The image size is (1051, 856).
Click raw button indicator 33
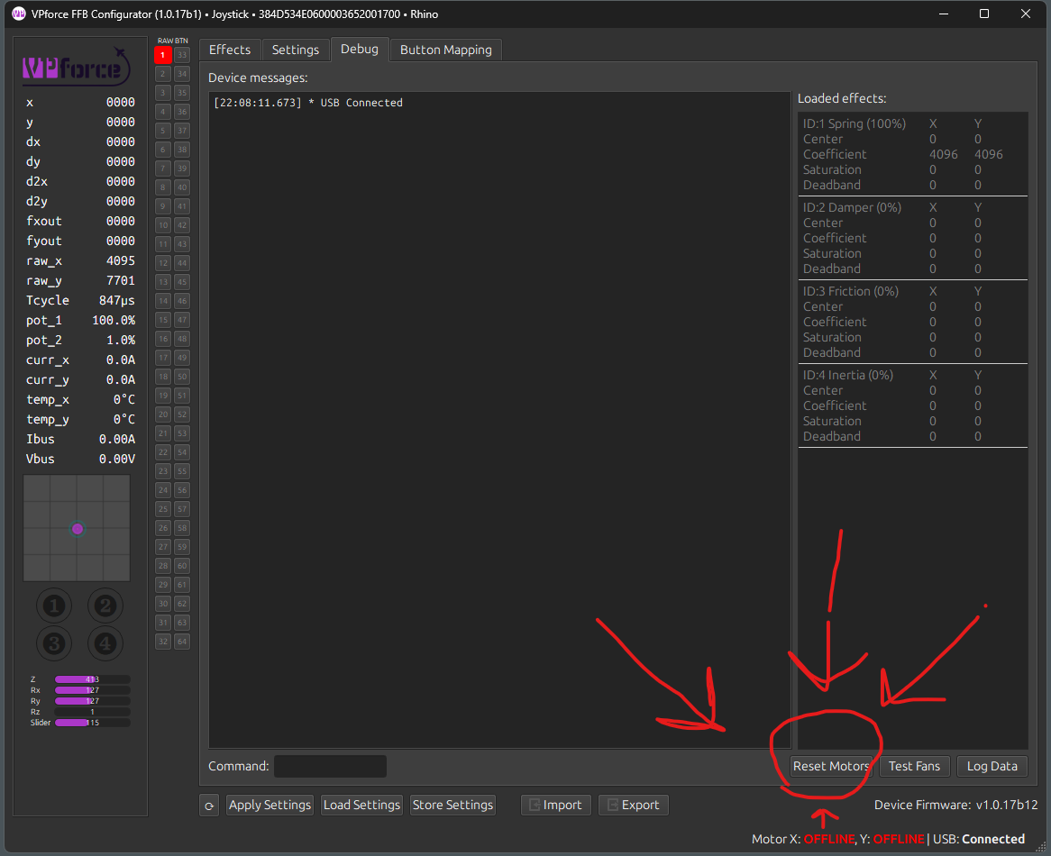(182, 55)
